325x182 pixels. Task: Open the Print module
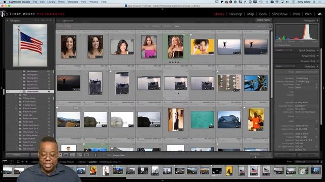pos(296,14)
